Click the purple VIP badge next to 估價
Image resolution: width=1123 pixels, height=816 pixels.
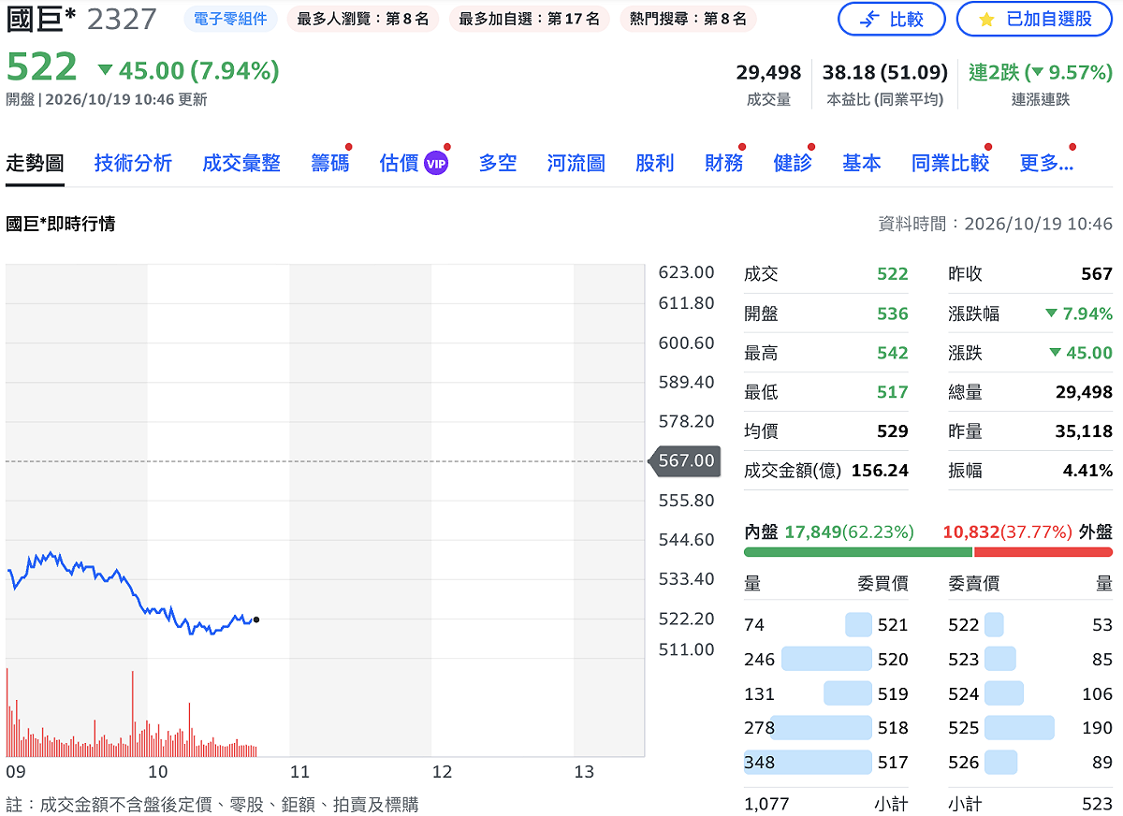(436, 163)
